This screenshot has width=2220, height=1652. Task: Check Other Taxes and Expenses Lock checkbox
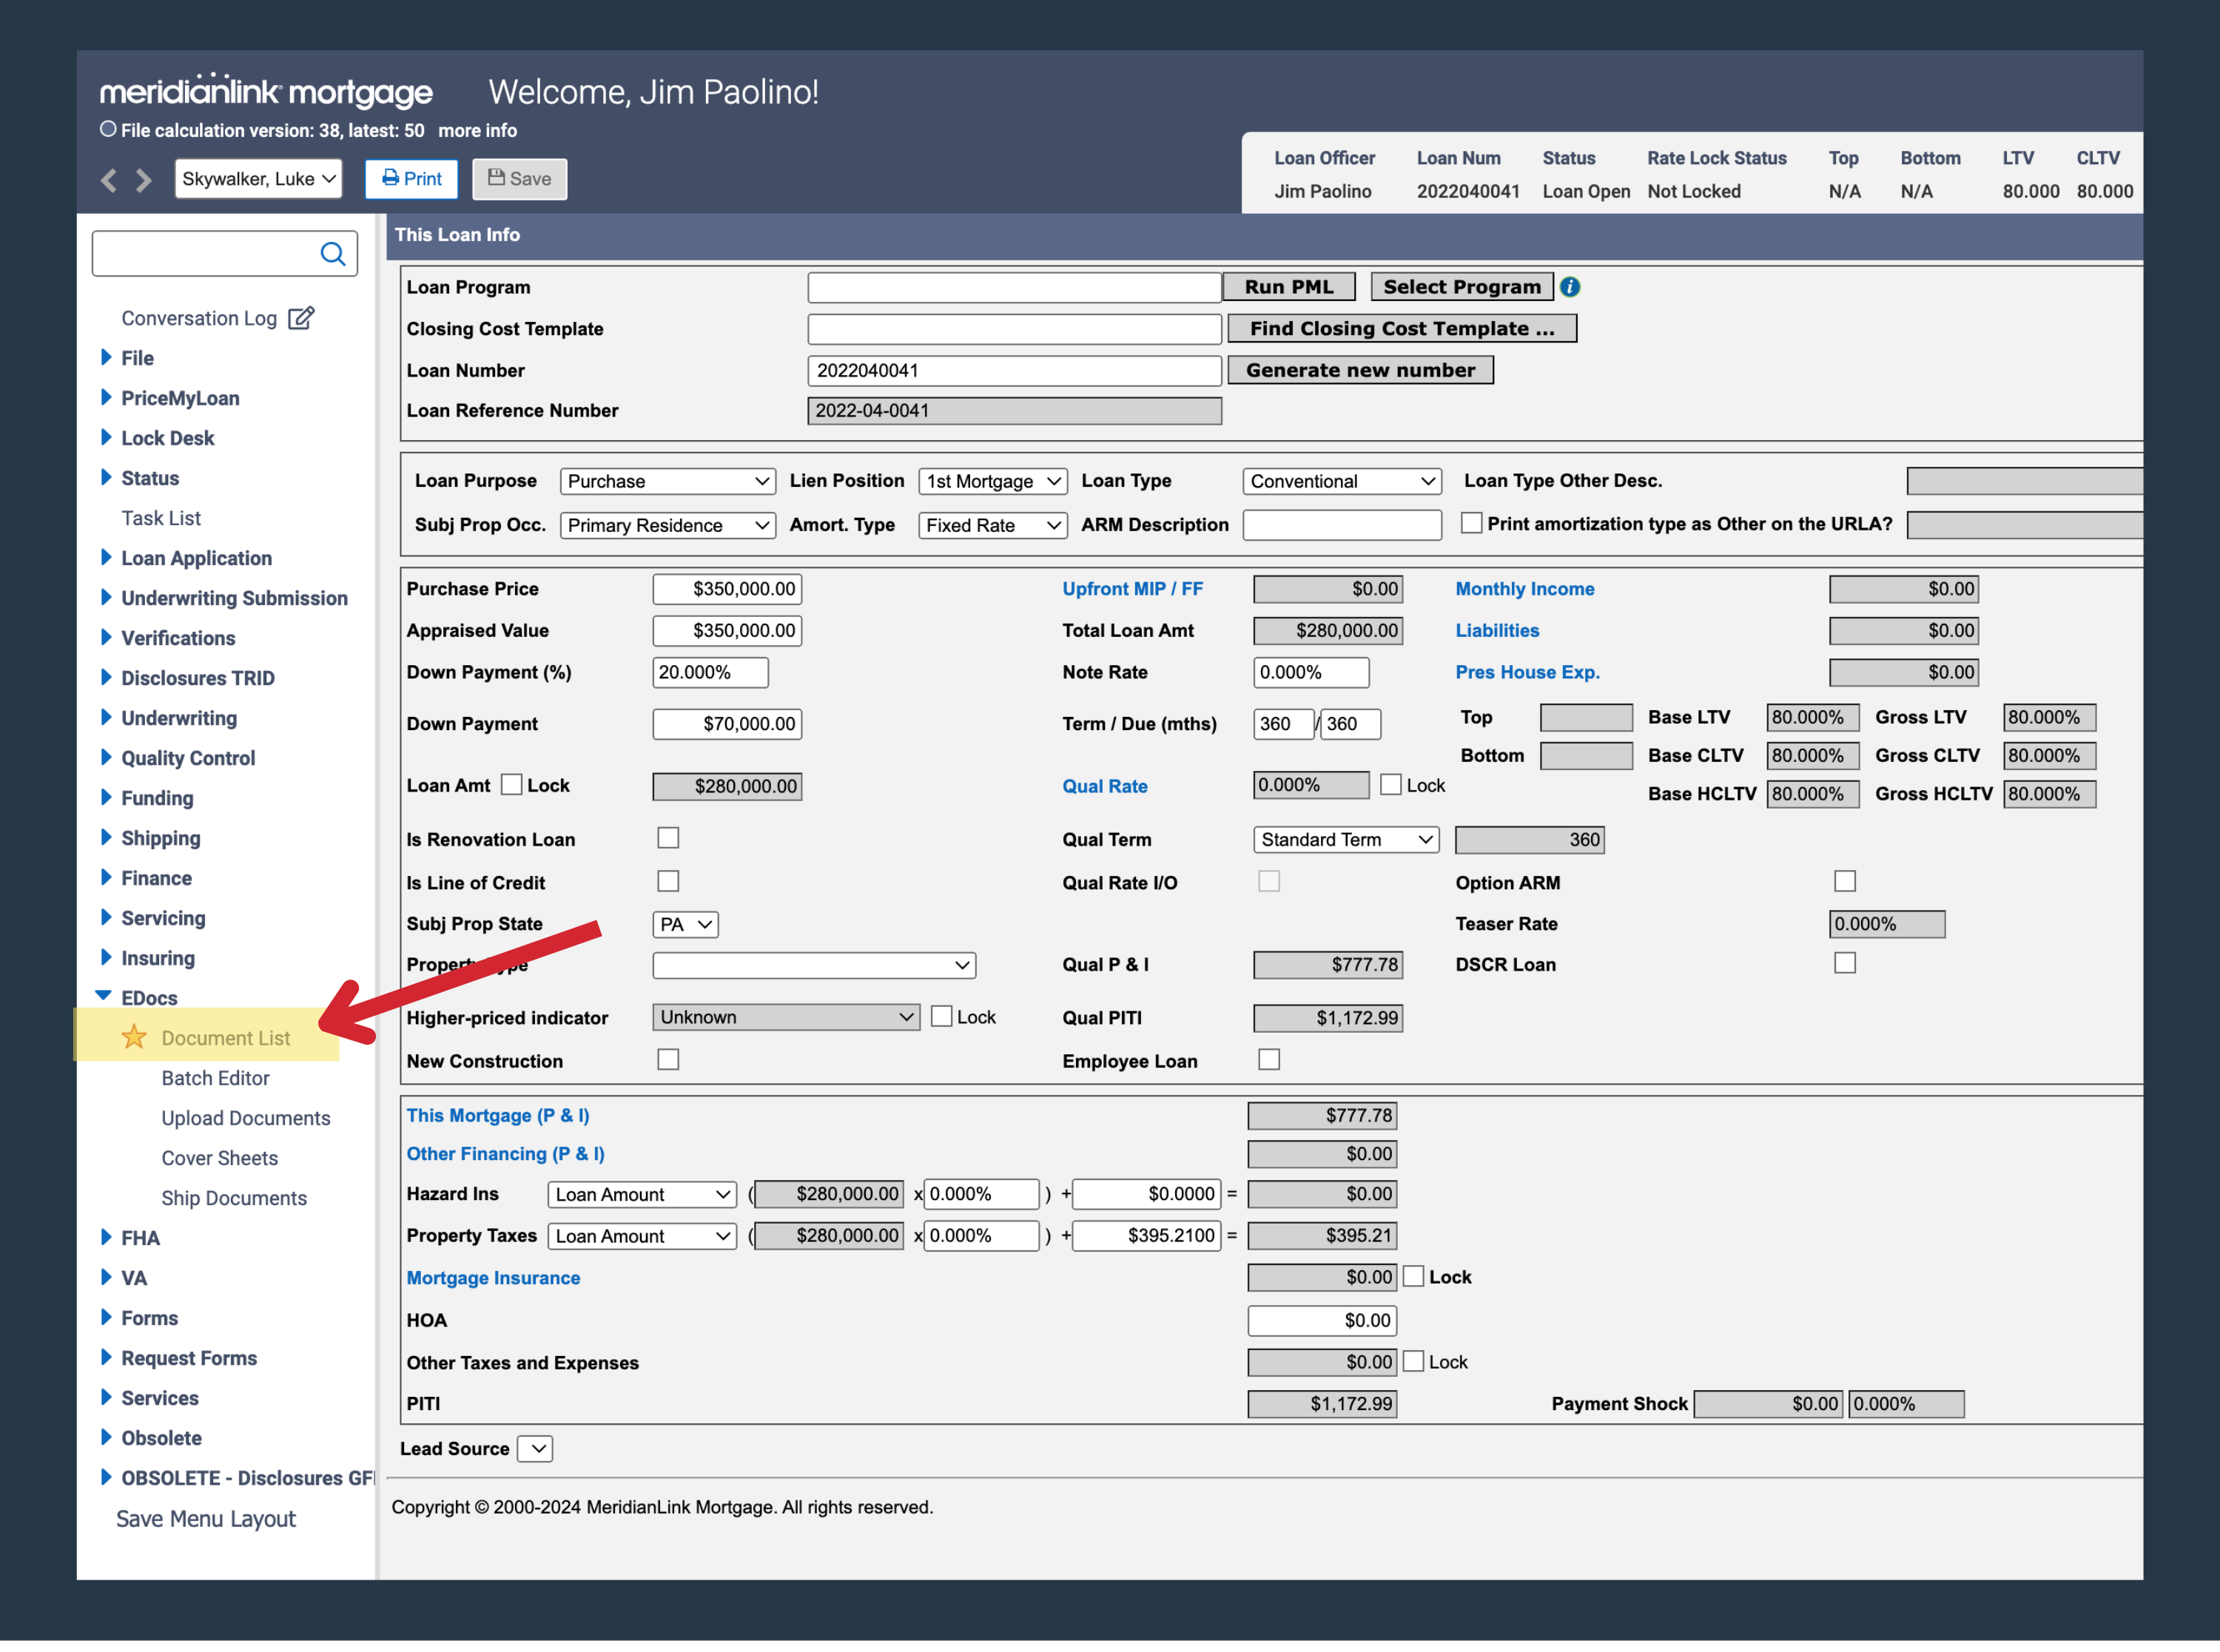click(x=1413, y=1361)
